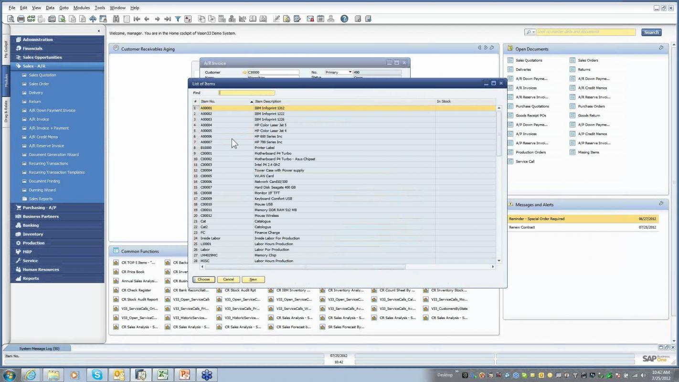Select the row HP Color Laser Jet 5
Screen dimensions: 679x382
coord(344,125)
